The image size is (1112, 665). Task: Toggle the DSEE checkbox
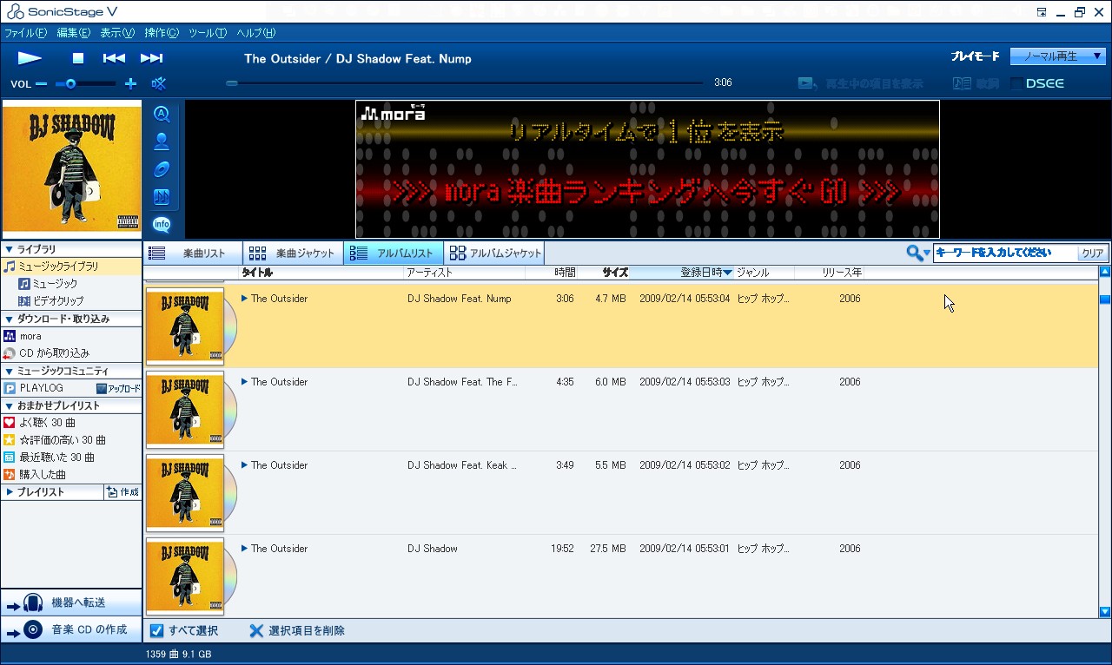coord(1017,84)
